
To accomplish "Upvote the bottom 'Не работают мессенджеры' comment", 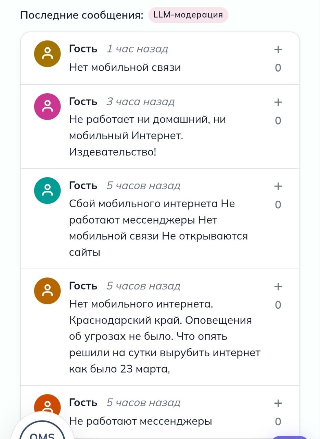I will [278, 403].
